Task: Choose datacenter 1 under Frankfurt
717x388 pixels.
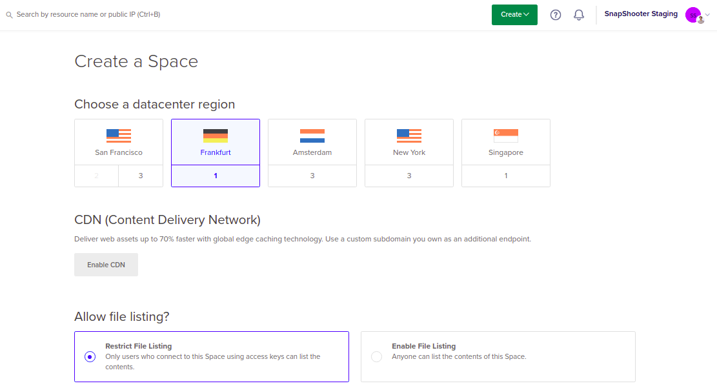Action: (216, 176)
